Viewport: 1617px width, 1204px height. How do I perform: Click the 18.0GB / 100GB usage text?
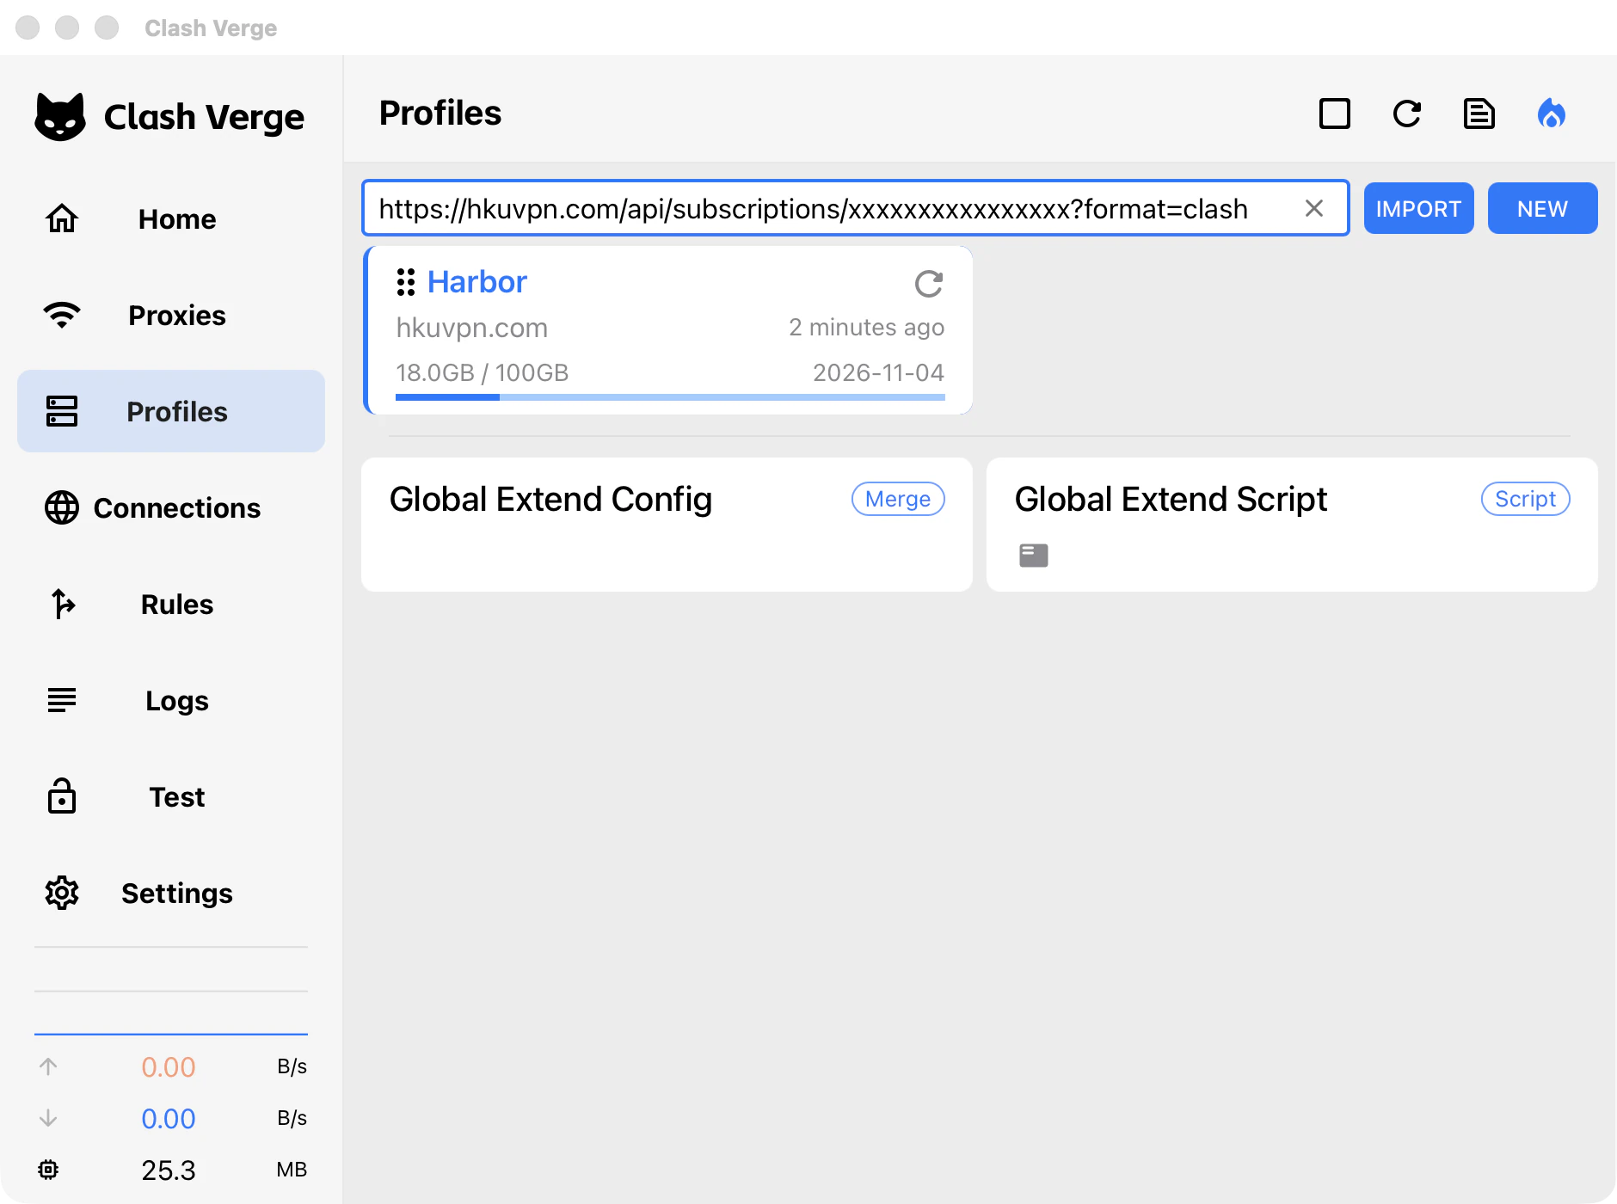[483, 372]
